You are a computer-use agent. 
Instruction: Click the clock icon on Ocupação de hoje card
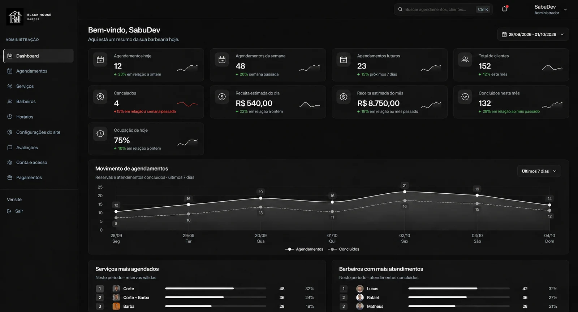(x=100, y=134)
